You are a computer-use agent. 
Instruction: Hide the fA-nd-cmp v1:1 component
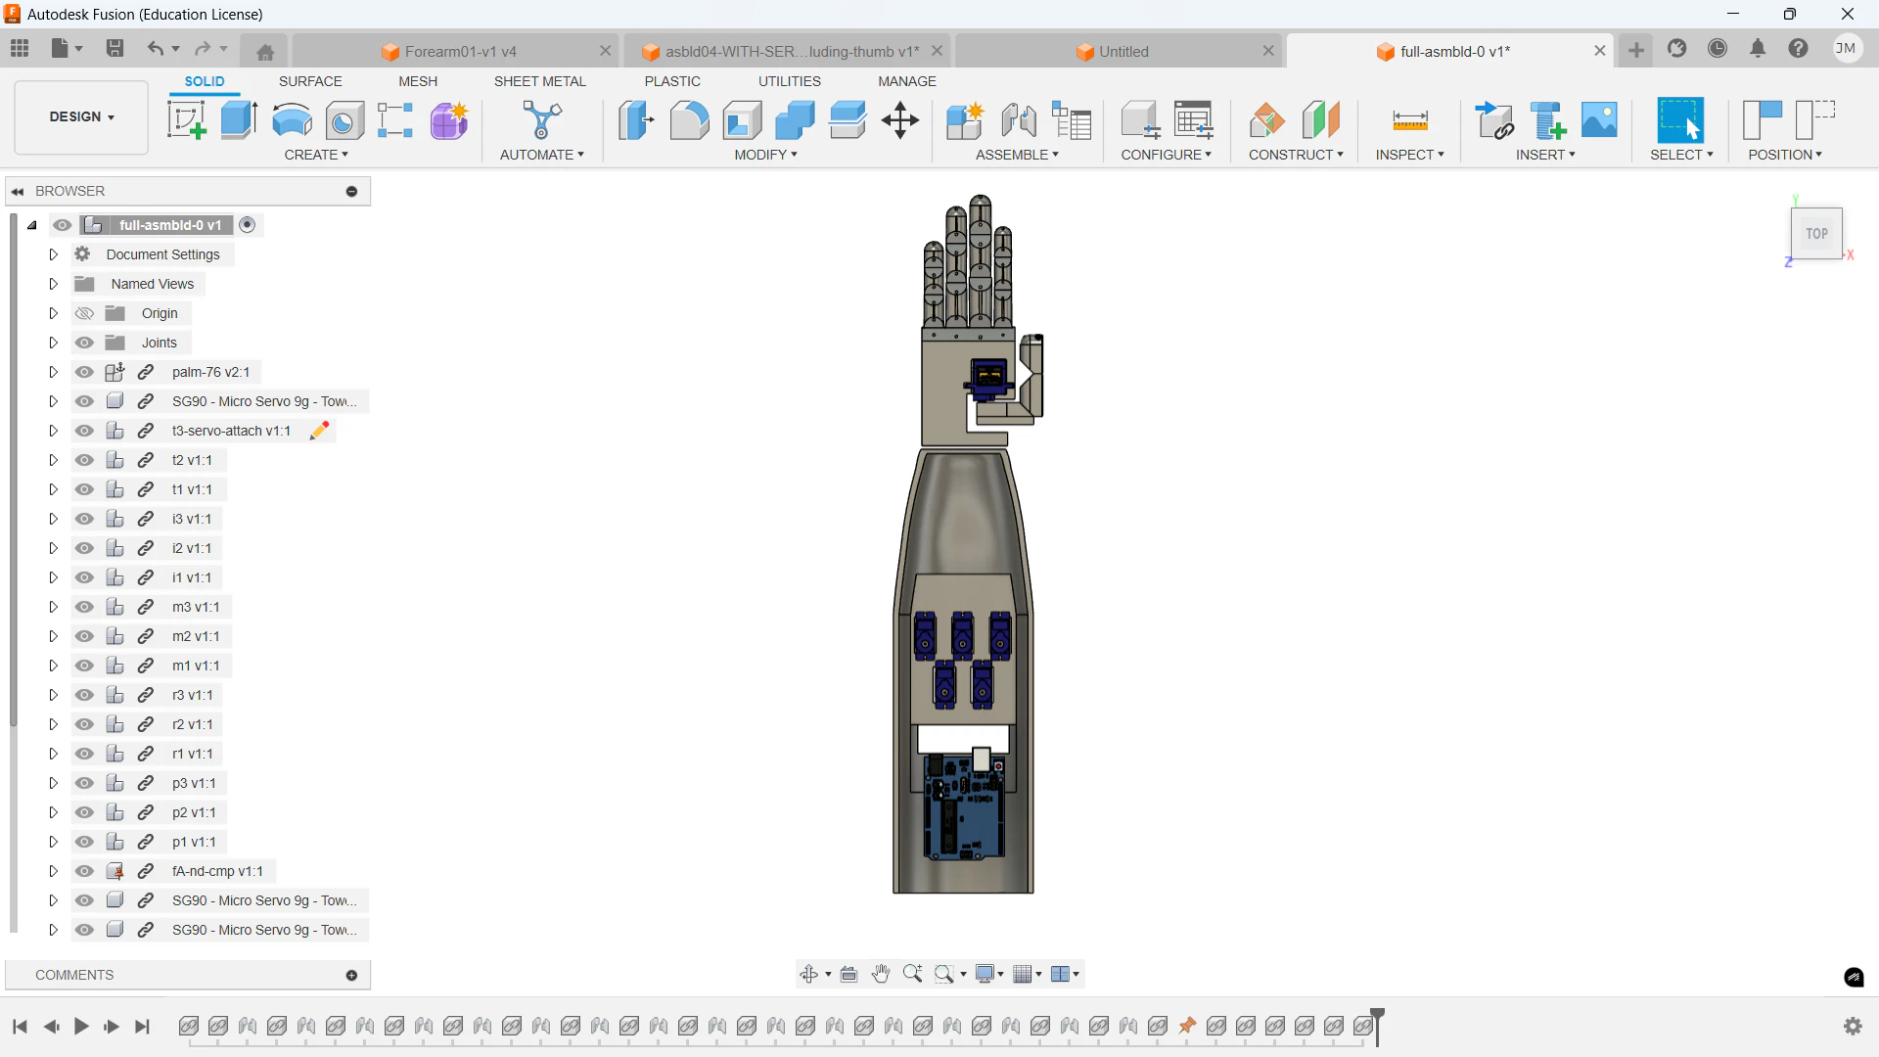pyautogui.click(x=85, y=871)
